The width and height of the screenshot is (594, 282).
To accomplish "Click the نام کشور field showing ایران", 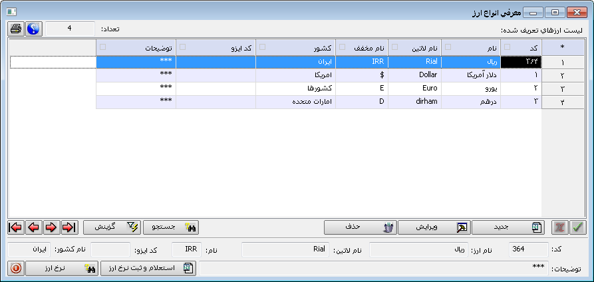I will 29,249.
